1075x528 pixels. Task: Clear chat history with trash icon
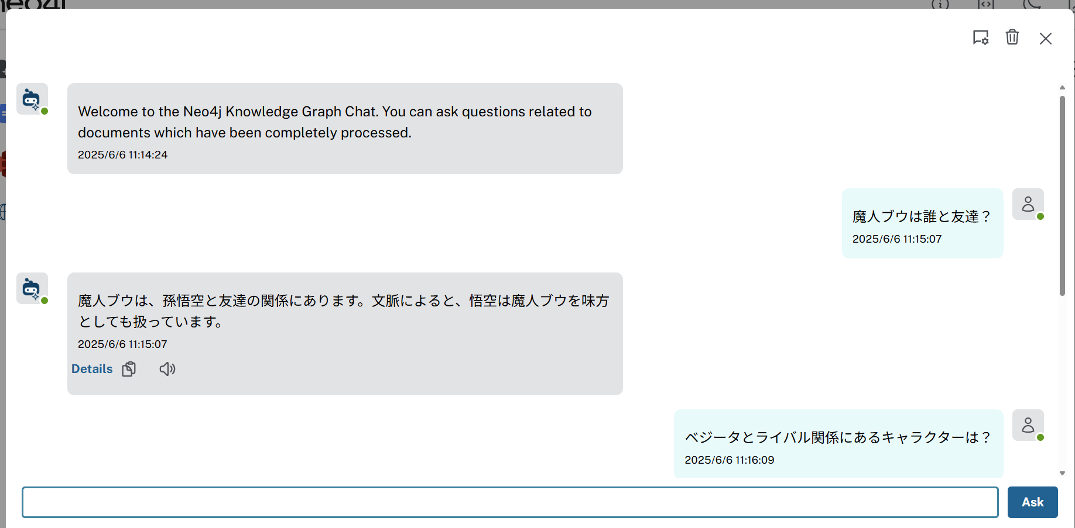[1012, 37]
